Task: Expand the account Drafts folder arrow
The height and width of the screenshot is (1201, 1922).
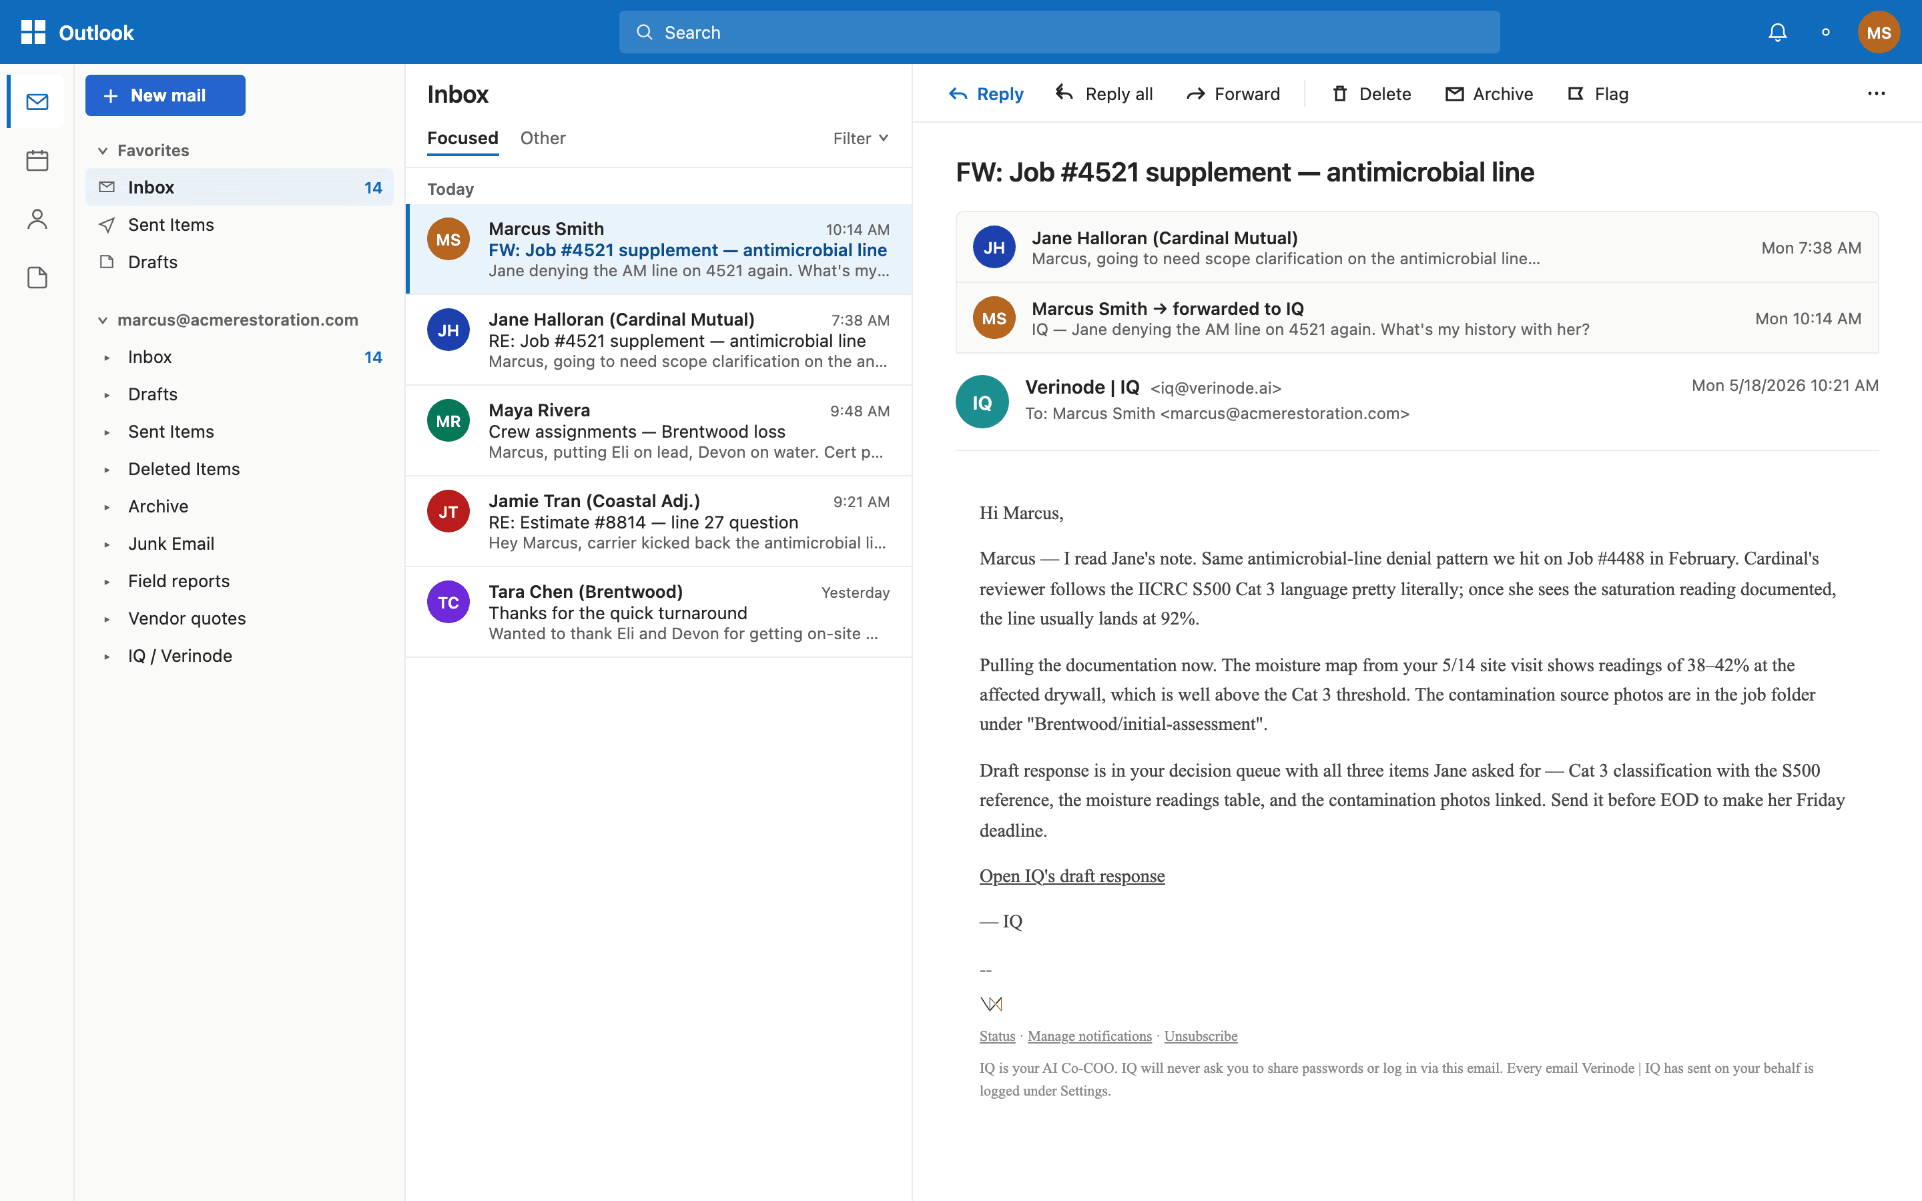Action: (106, 395)
